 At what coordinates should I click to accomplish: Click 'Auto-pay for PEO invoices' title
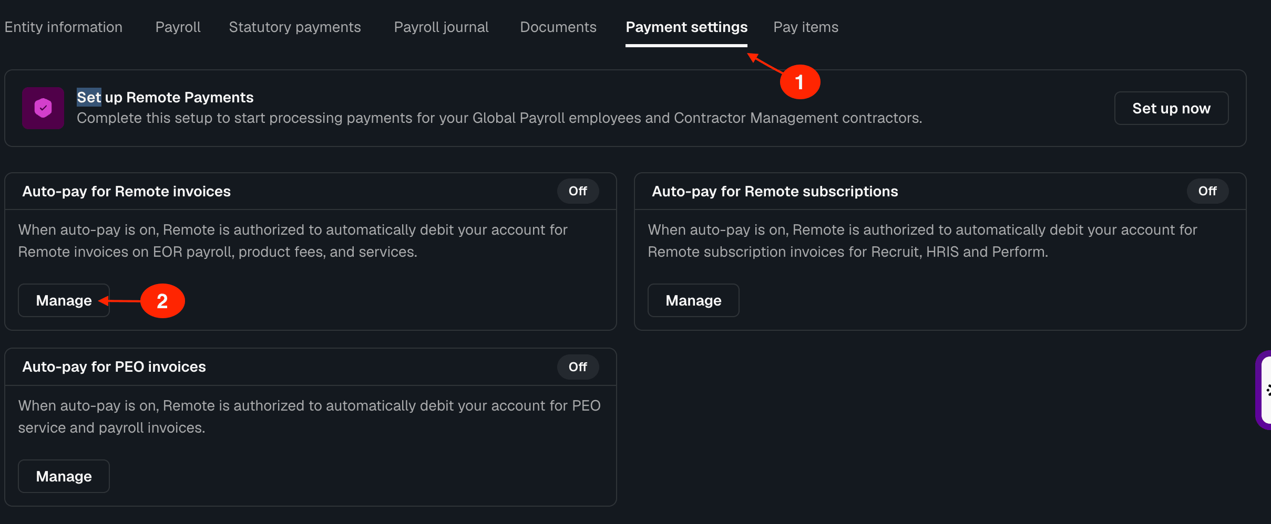[x=114, y=366]
